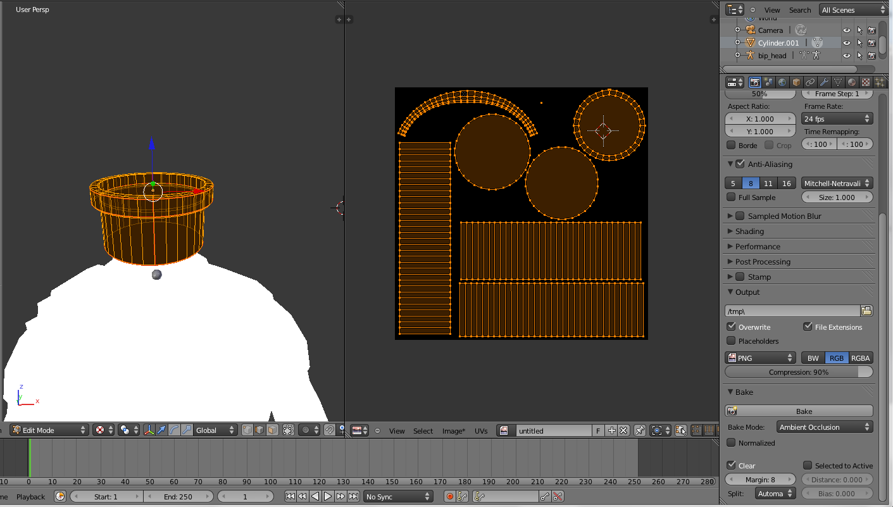Click the record auto-keyframe button
Viewport: 893px width, 507px height.
tap(450, 497)
